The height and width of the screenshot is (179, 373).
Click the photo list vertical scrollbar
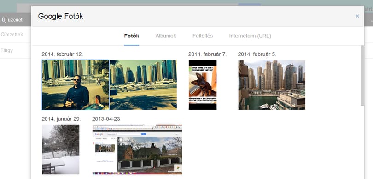[x=362, y=76]
